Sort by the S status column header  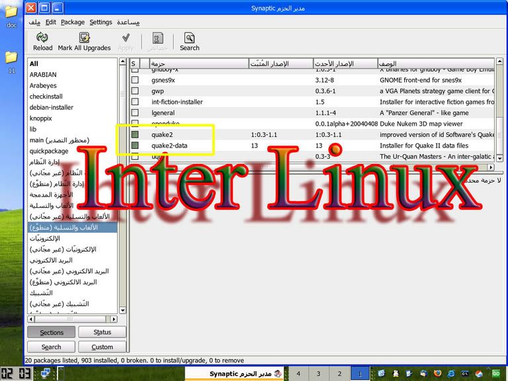[135, 63]
